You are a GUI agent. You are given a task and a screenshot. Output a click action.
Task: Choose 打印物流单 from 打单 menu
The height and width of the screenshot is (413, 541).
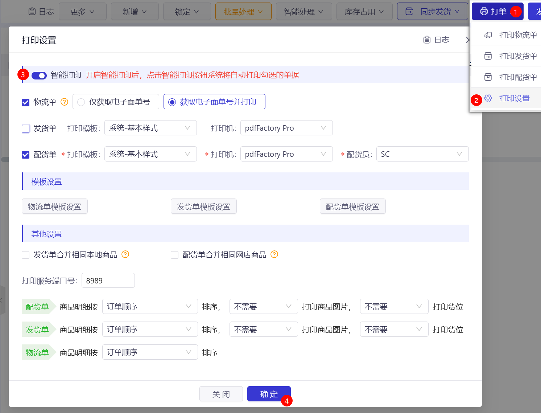[x=505, y=35]
